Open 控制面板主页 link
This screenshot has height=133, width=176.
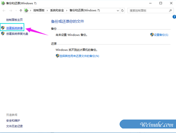coord(14,20)
